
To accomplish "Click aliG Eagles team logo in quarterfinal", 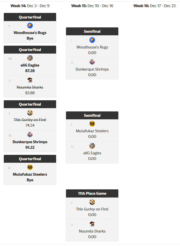I will tap(30, 58).
